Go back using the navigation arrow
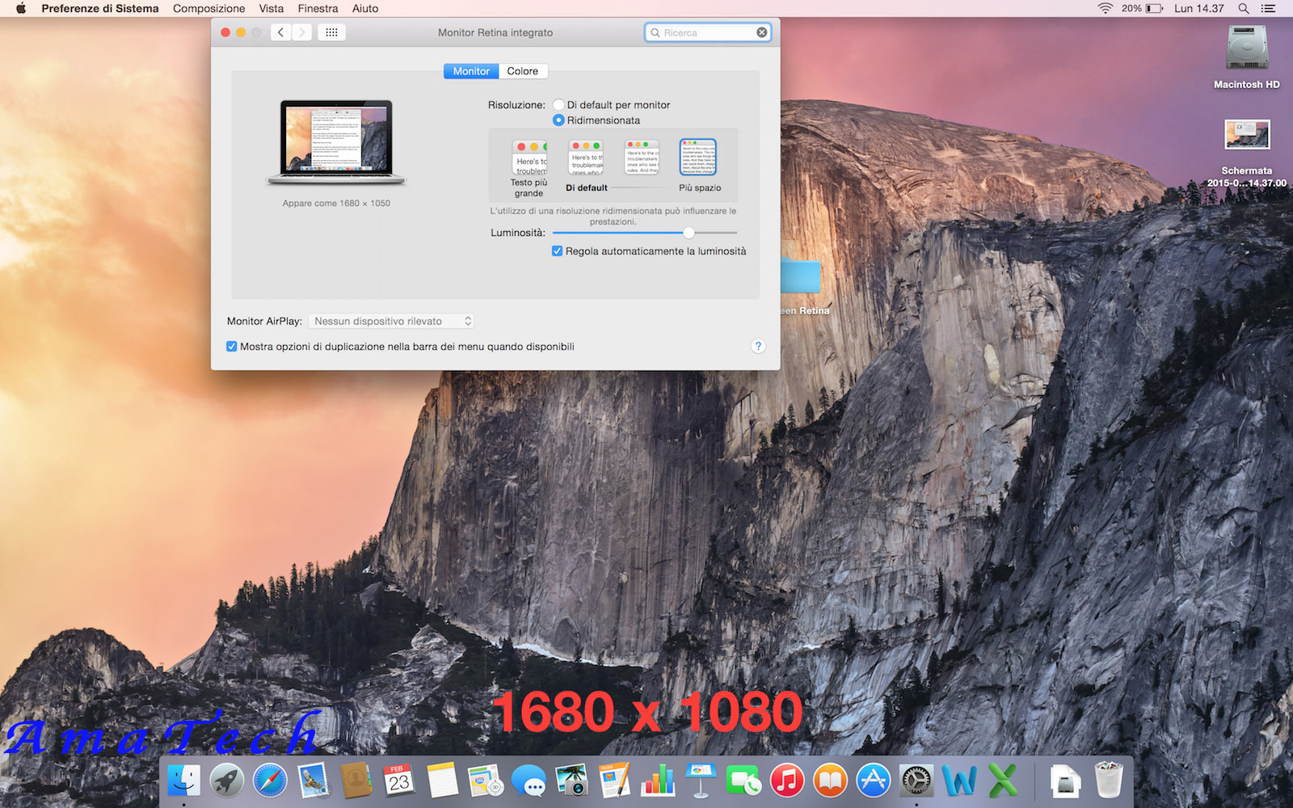Viewport: 1293px width, 808px height. [280, 32]
